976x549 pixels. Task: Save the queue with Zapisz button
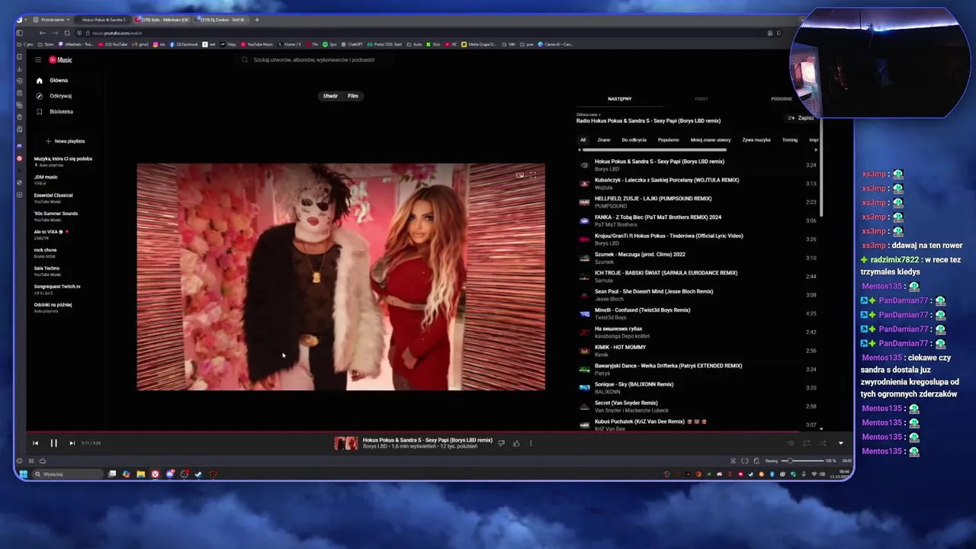pyautogui.click(x=801, y=118)
